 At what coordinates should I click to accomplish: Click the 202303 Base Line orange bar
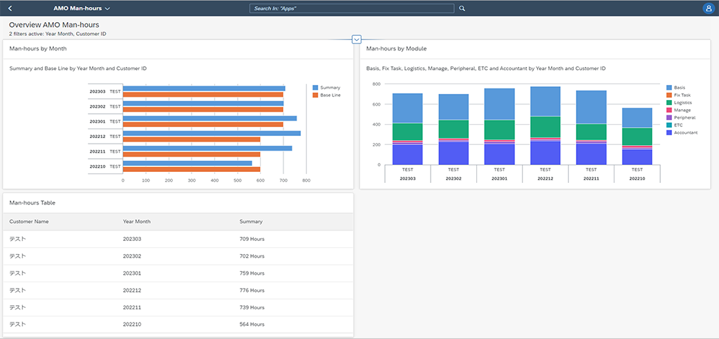click(203, 95)
